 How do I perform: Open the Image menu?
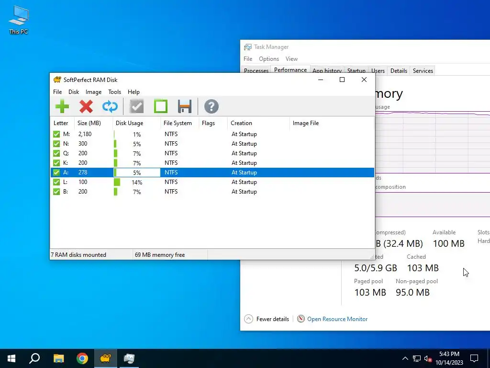[93, 92]
